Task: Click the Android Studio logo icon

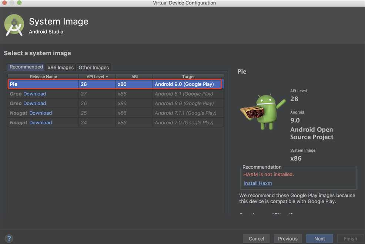Action: point(14,25)
